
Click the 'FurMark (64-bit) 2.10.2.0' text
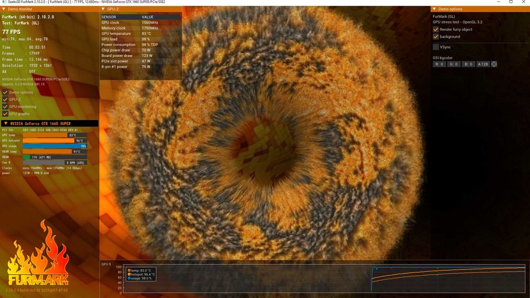tap(28, 17)
